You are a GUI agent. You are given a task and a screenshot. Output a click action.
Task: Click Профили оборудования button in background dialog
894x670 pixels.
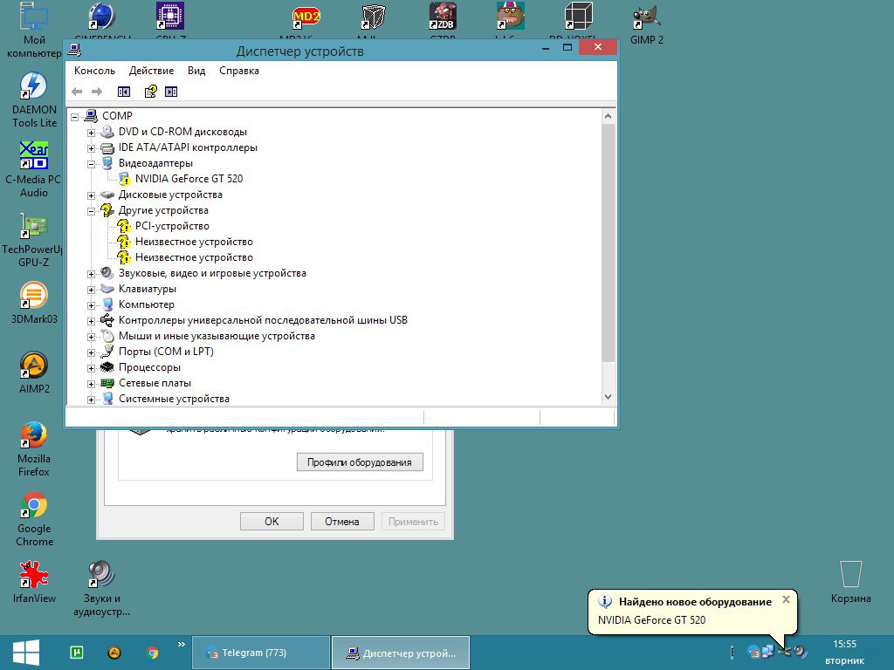tap(360, 462)
